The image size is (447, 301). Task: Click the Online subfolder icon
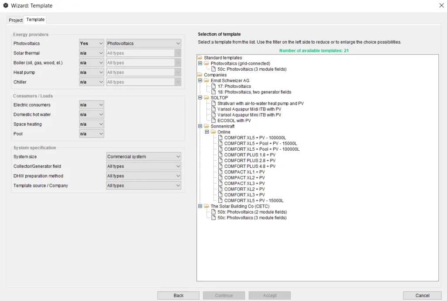(213, 132)
